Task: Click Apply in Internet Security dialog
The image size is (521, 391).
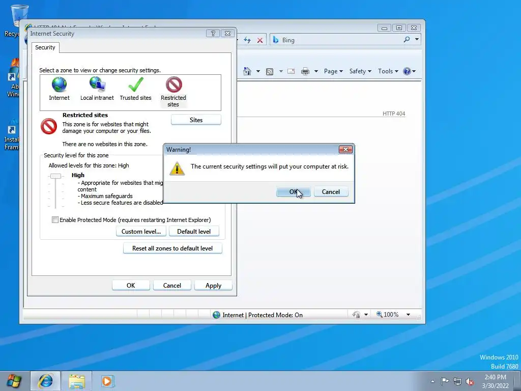Action: click(213, 286)
